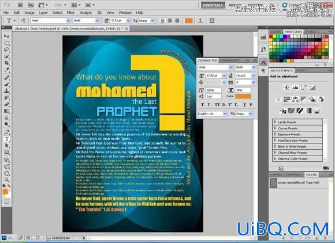Viewport: 335px width, 243px height.
Task: Toggle Strikethrough in Character panel
Action: coord(251,105)
